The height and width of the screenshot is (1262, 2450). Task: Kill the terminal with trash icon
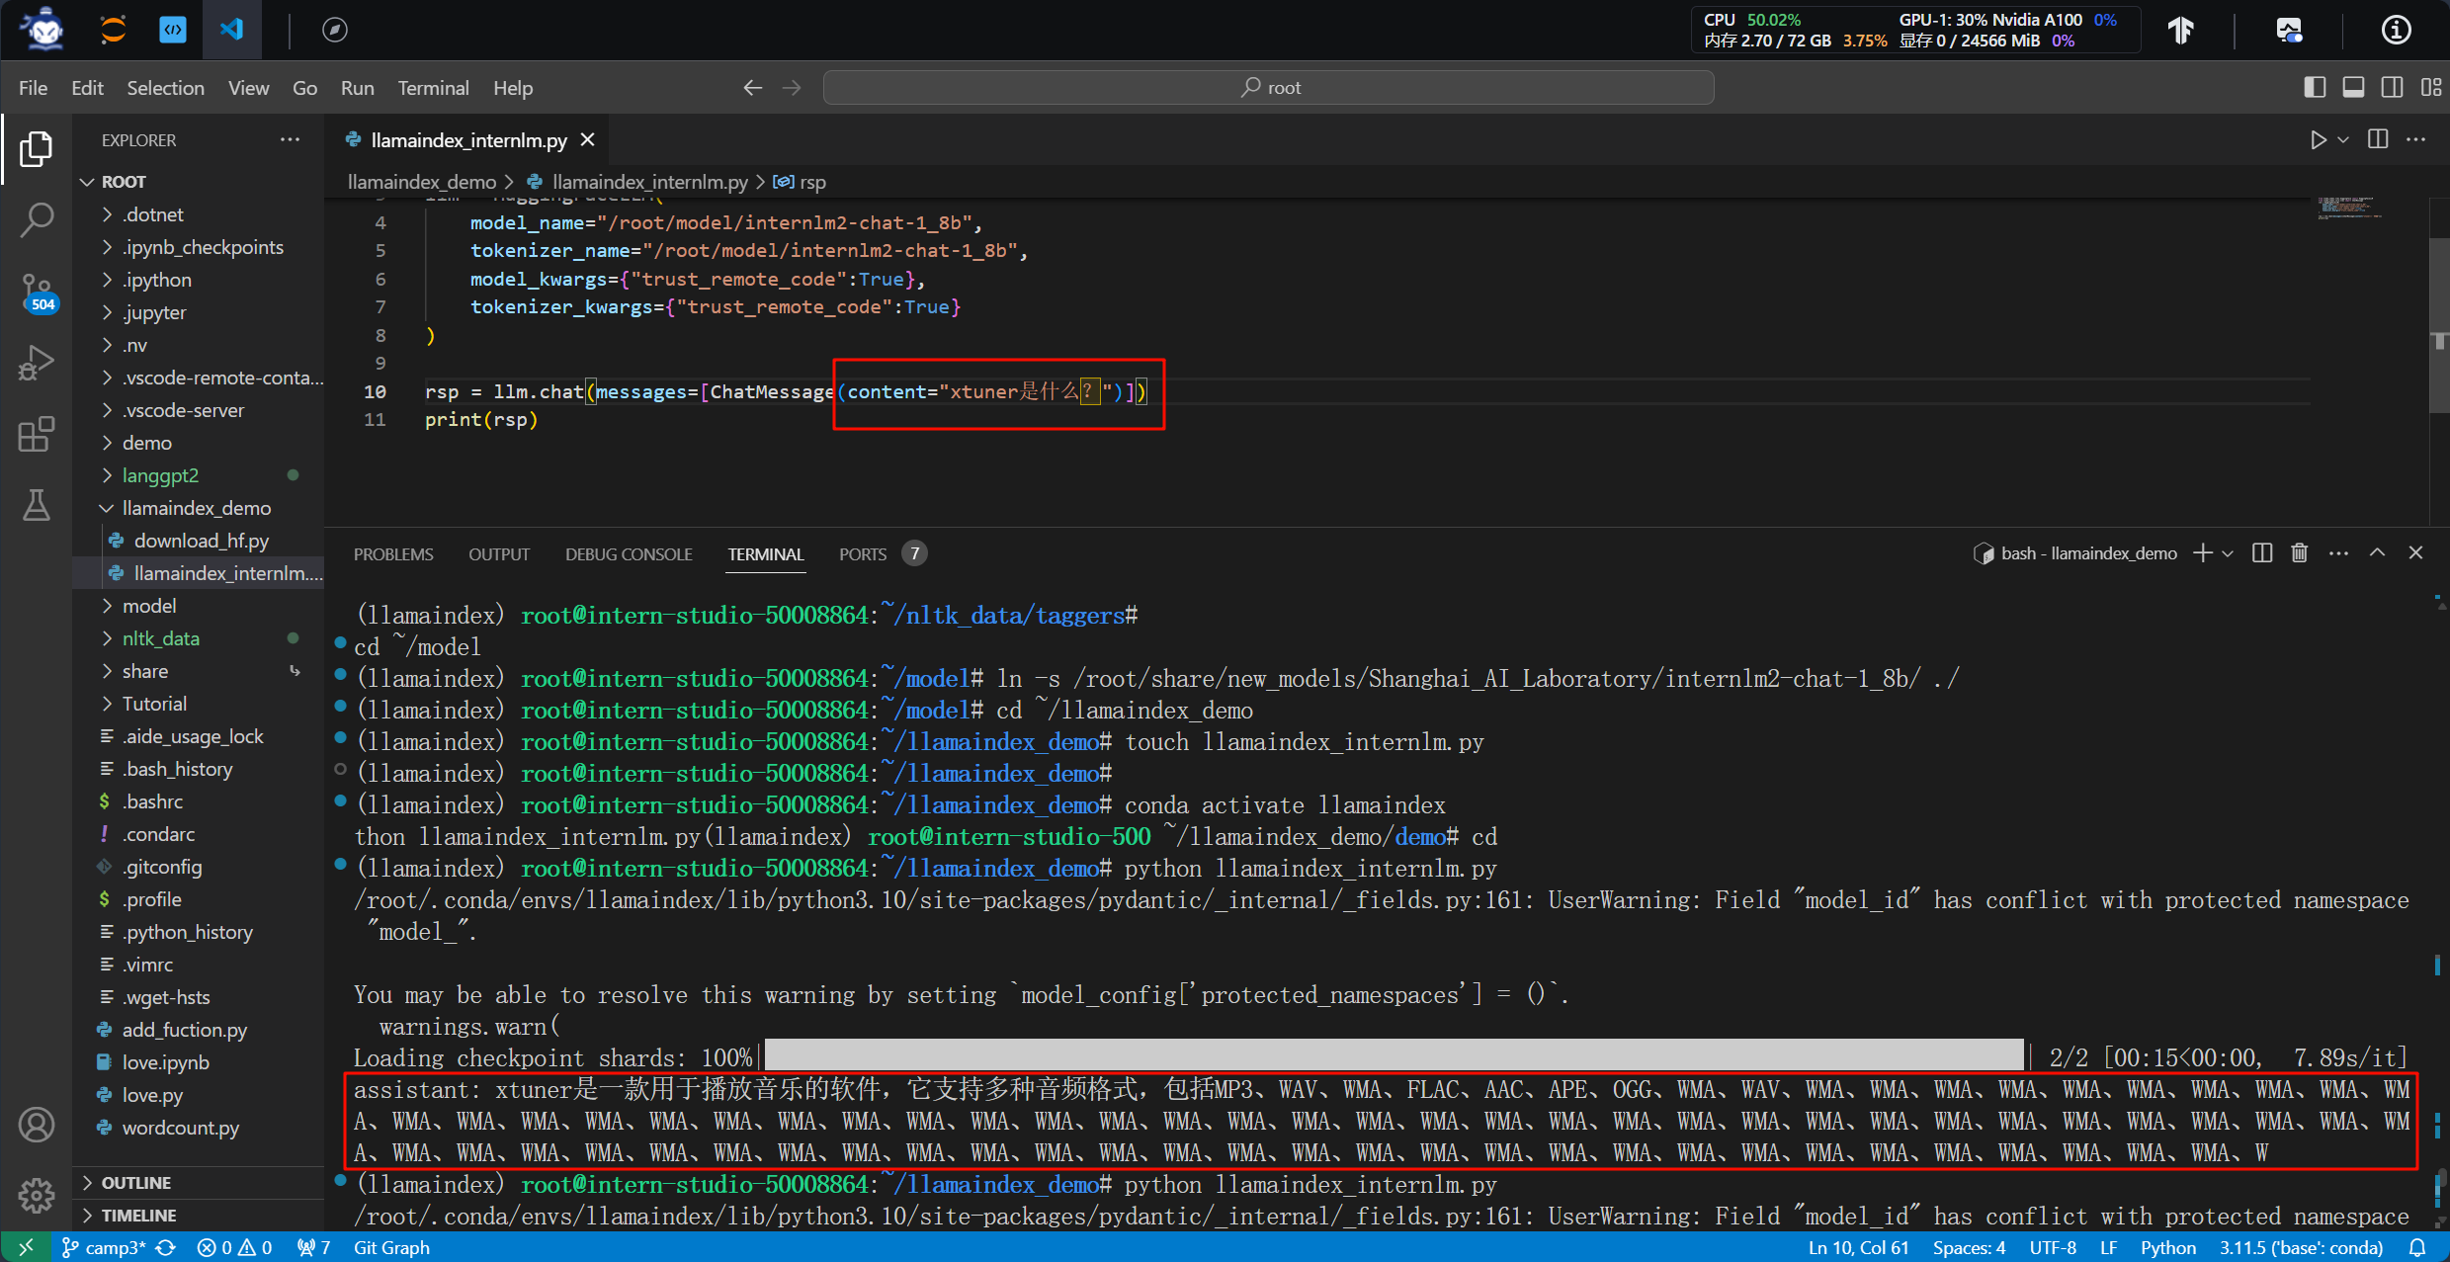(x=2300, y=553)
